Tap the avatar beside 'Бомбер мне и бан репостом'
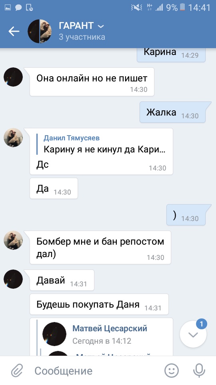Viewport: 216px width, 385px height. point(13,240)
